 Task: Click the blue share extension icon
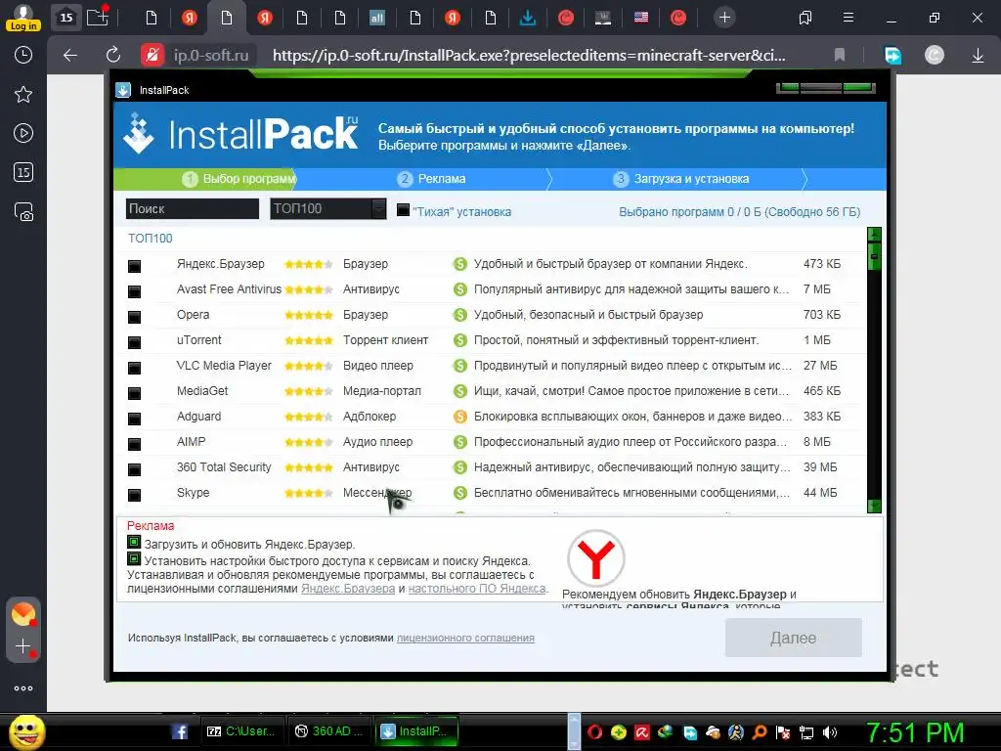point(892,56)
